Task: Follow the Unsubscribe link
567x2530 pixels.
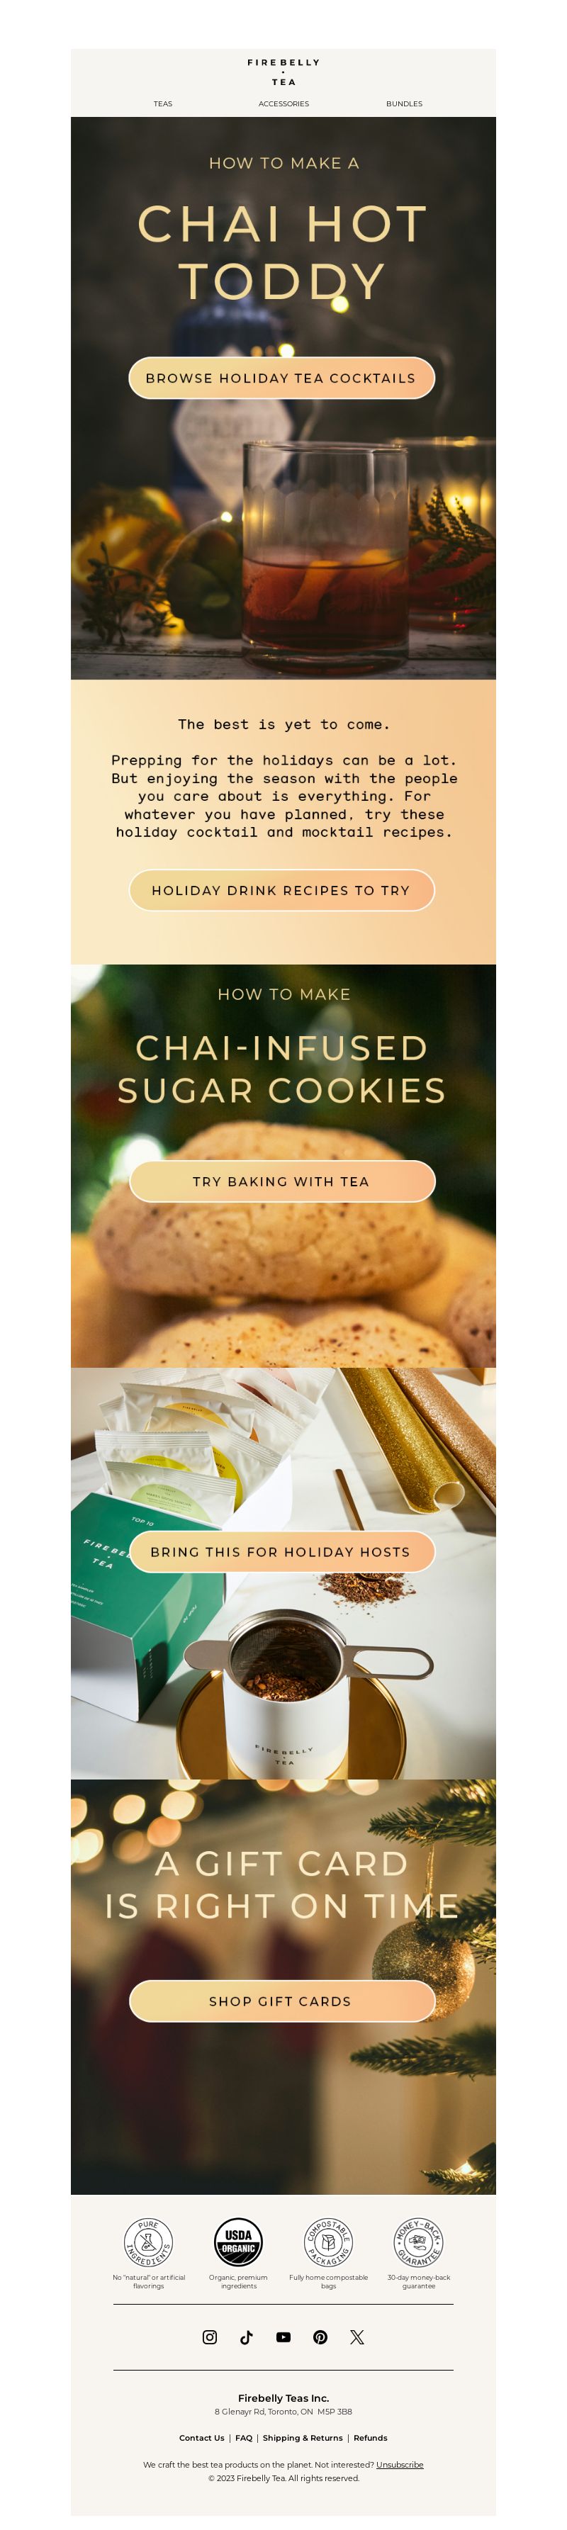Action: point(400,2463)
